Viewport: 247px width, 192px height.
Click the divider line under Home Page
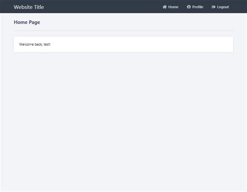point(123,31)
